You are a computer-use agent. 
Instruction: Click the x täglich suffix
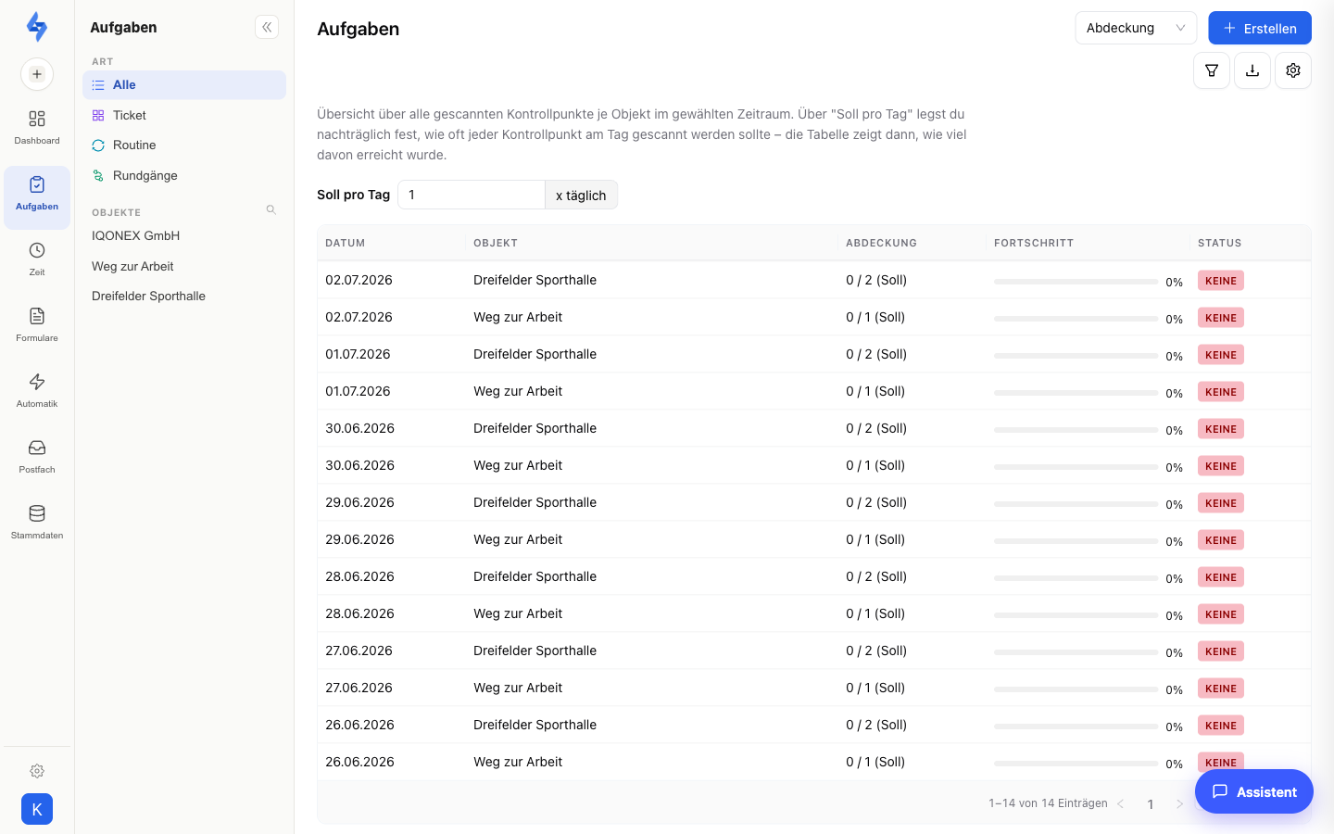coord(581,195)
